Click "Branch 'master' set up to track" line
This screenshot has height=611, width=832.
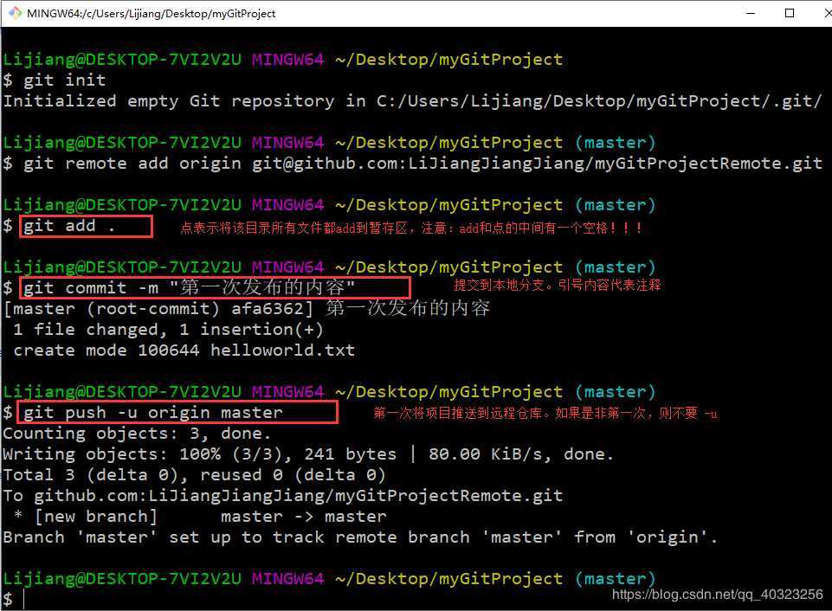360,537
